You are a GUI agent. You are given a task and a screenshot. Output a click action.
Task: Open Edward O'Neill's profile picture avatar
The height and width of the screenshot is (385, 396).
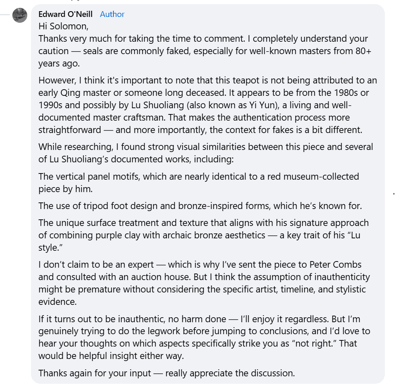(20, 15)
